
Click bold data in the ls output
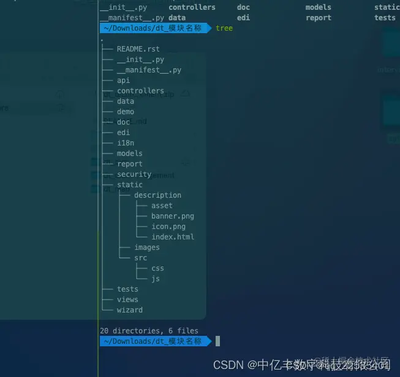click(x=177, y=18)
